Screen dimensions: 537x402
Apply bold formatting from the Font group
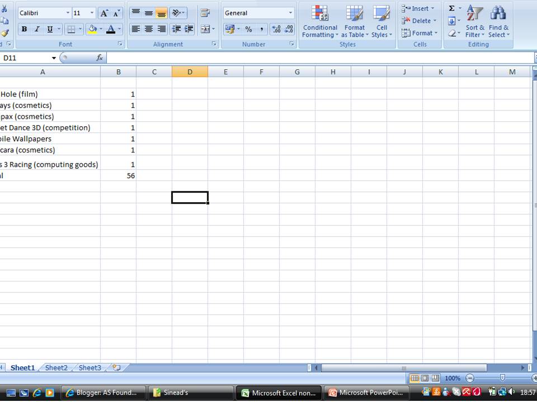pyautogui.click(x=24, y=28)
